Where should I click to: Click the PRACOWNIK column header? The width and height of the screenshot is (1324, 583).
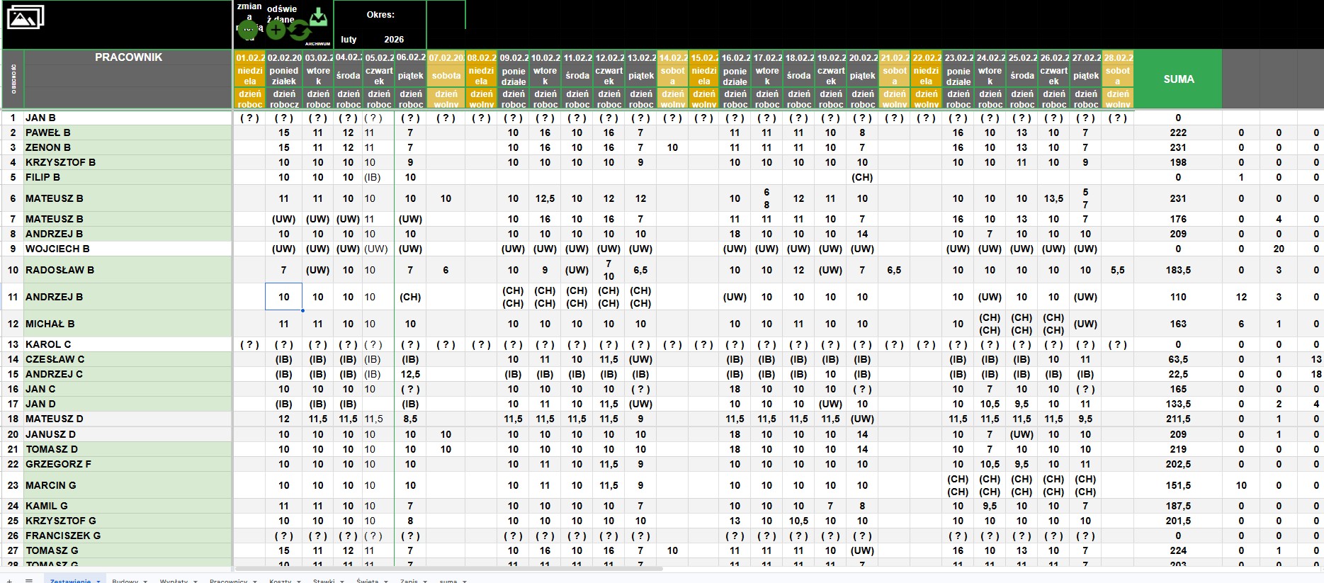[128, 57]
